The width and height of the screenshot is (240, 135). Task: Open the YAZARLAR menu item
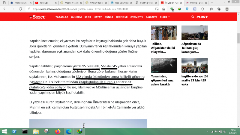(62, 17)
